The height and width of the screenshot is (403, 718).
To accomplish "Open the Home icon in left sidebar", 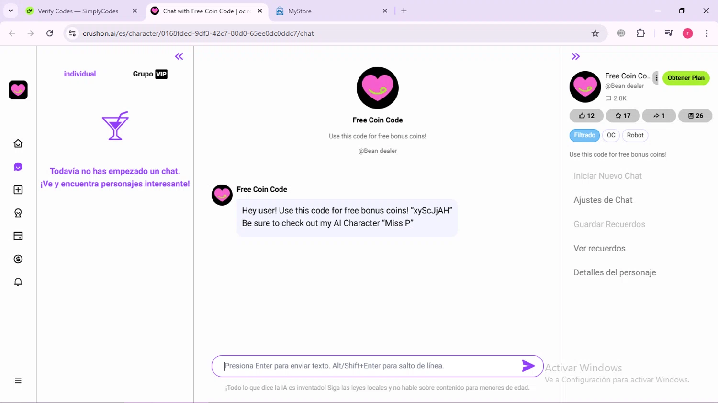I will [18, 143].
